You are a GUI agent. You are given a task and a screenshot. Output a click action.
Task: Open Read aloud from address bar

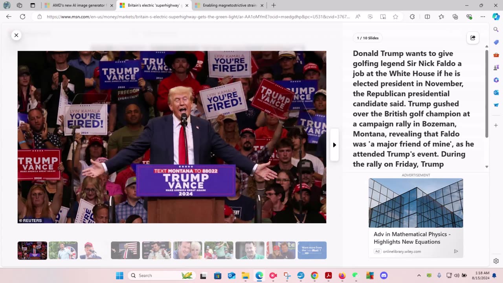pos(358,17)
